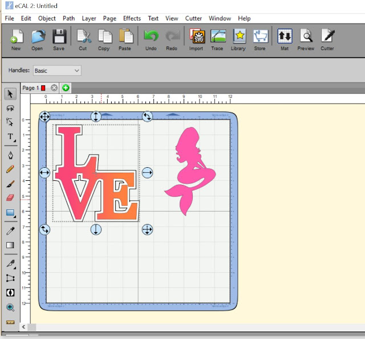
Task: Open the Cutter menu
Action: tap(193, 18)
